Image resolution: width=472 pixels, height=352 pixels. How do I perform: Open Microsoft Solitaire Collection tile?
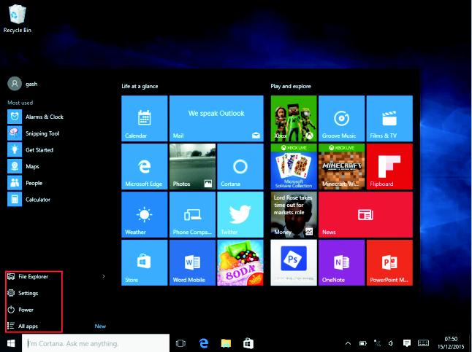294,166
